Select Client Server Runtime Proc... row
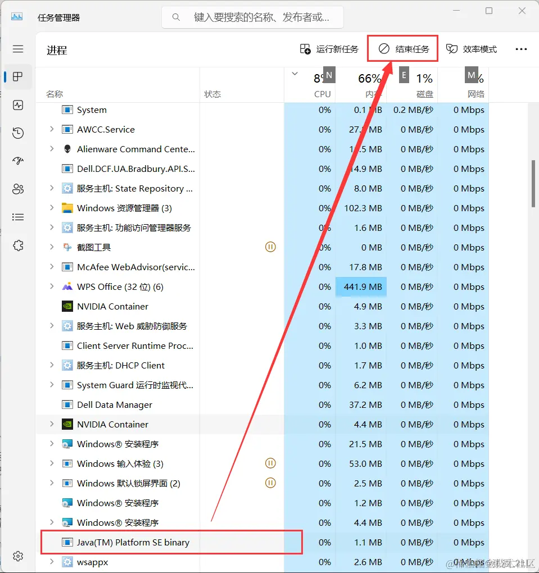 [262, 345]
